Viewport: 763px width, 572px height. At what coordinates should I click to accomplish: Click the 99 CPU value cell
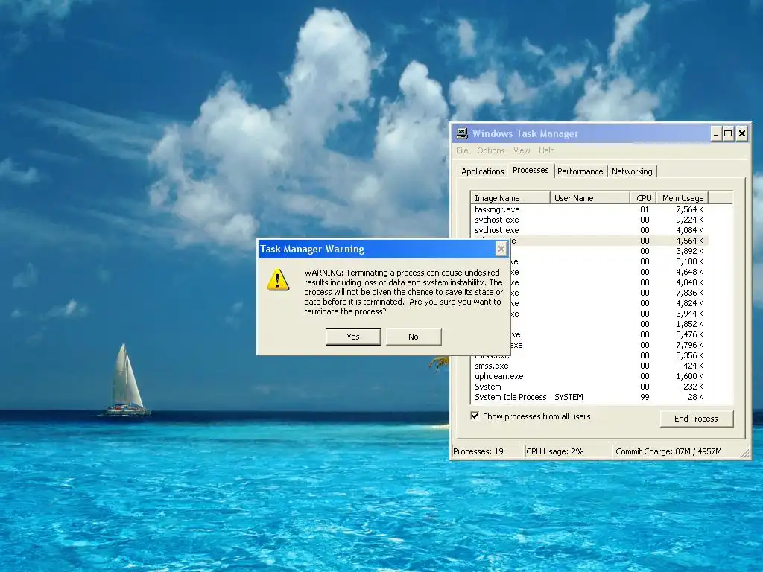point(645,397)
